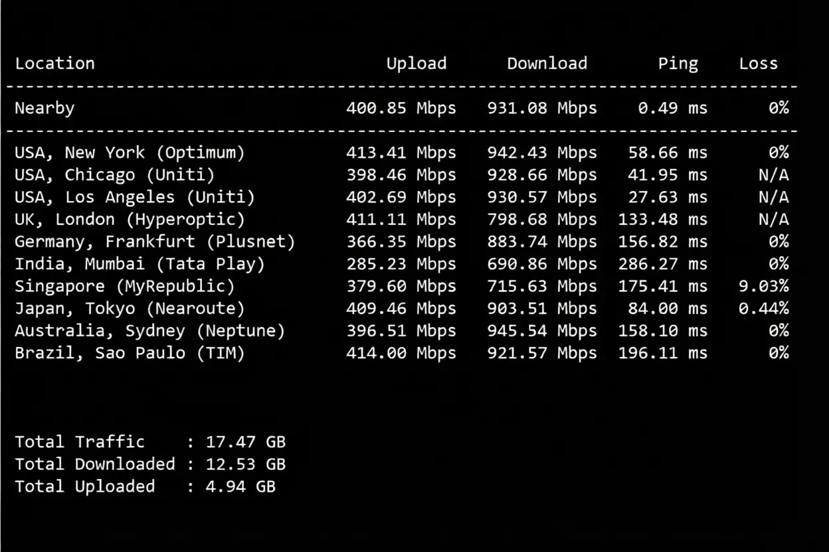Screen dimensions: 829x552
Task: Select the 396.51 Mbps upload value
Action: 401,331
